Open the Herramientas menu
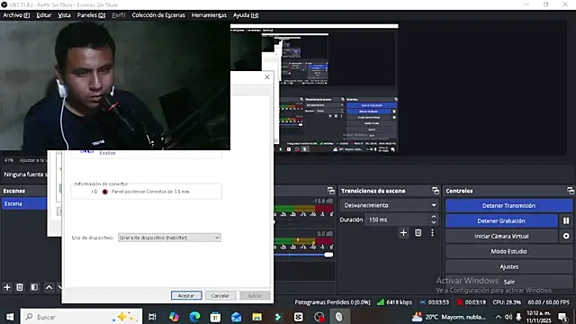 coord(209,15)
